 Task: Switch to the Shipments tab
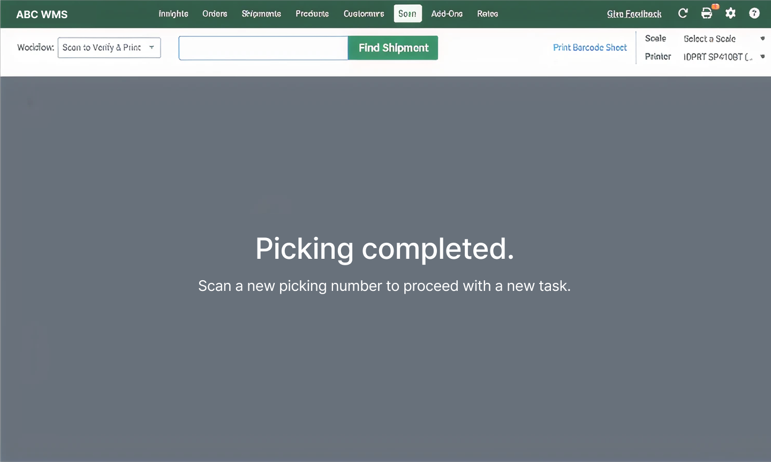(x=261, y=14)
